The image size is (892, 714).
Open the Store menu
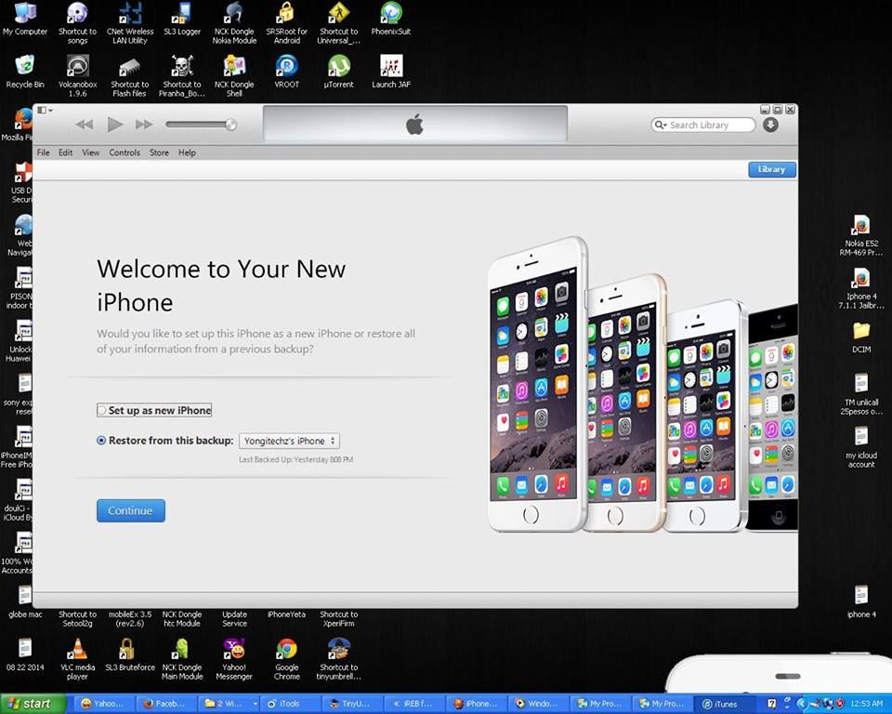[159, 152]
